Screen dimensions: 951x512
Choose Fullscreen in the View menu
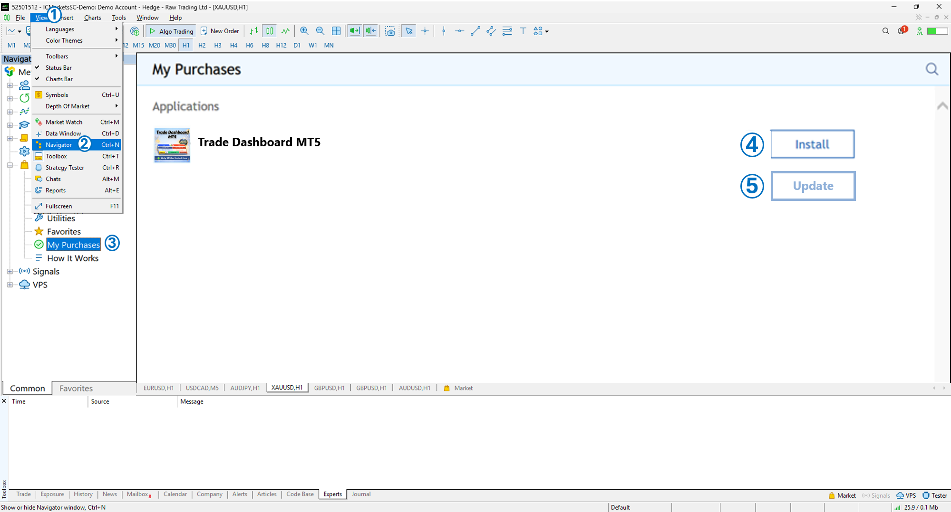tap(77, 206)
